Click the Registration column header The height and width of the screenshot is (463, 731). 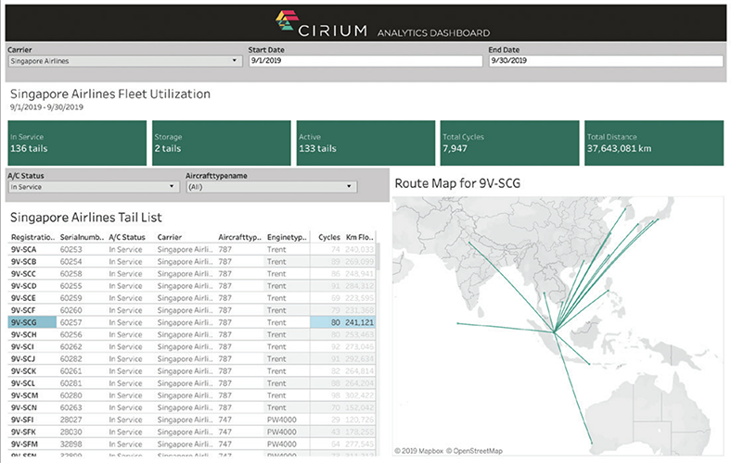pyautogui.click(x=32, y=237)
